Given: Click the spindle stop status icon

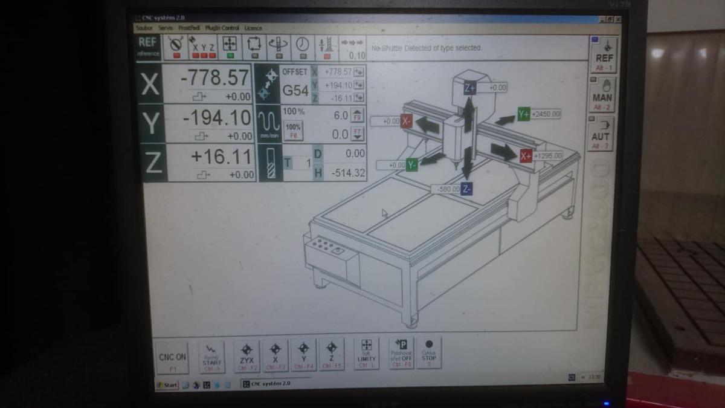Looking at the screenshot, I should 176,47.
